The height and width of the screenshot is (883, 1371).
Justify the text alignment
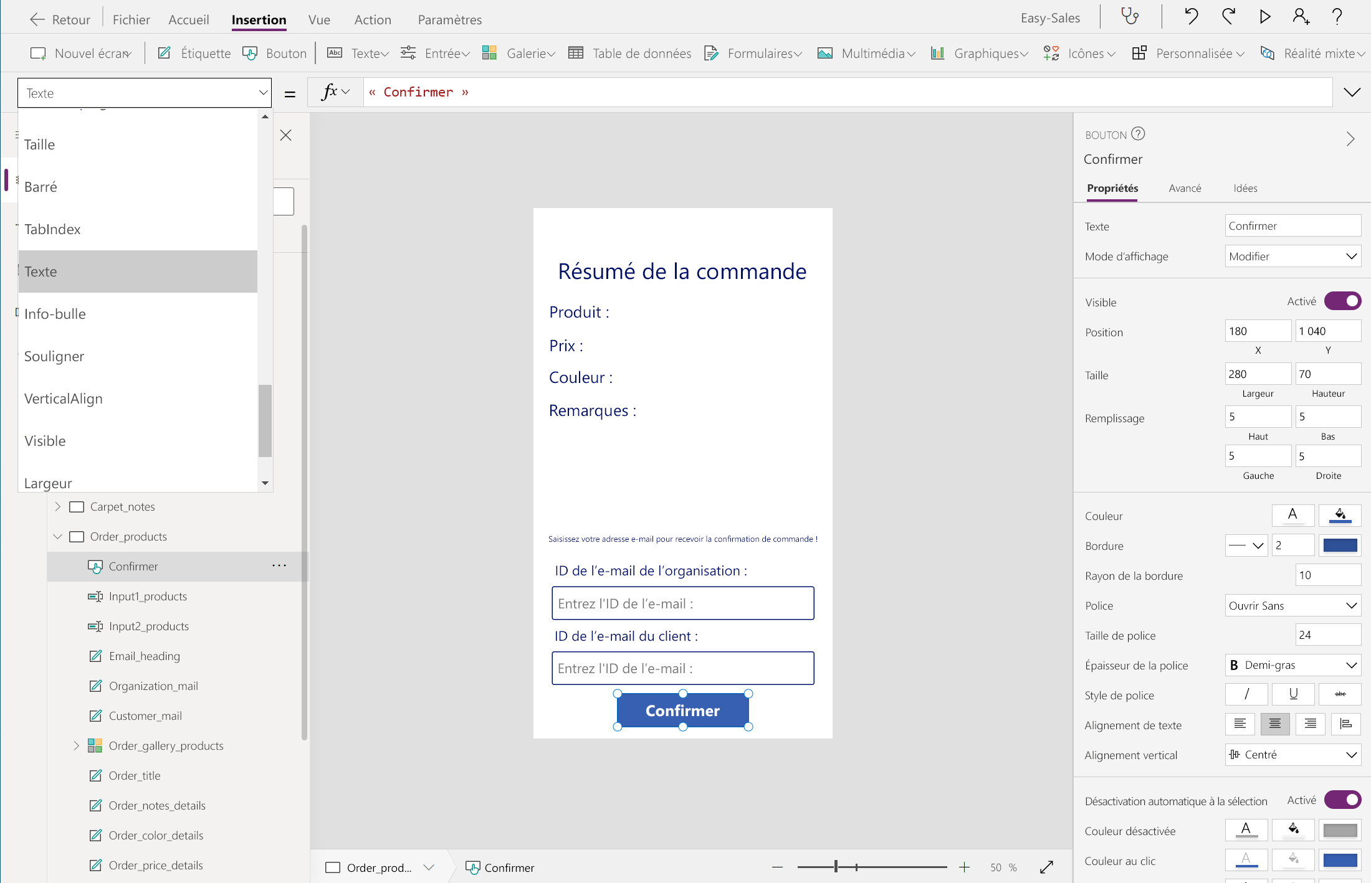point(1346,724)
